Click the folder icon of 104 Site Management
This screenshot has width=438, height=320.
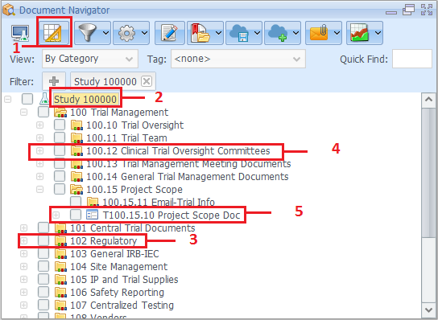pos(60,266)
